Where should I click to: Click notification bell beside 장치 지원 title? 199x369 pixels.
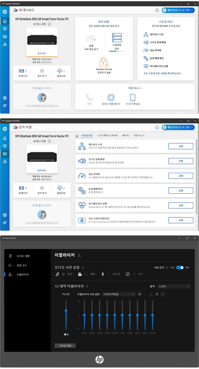coord(15,127)
